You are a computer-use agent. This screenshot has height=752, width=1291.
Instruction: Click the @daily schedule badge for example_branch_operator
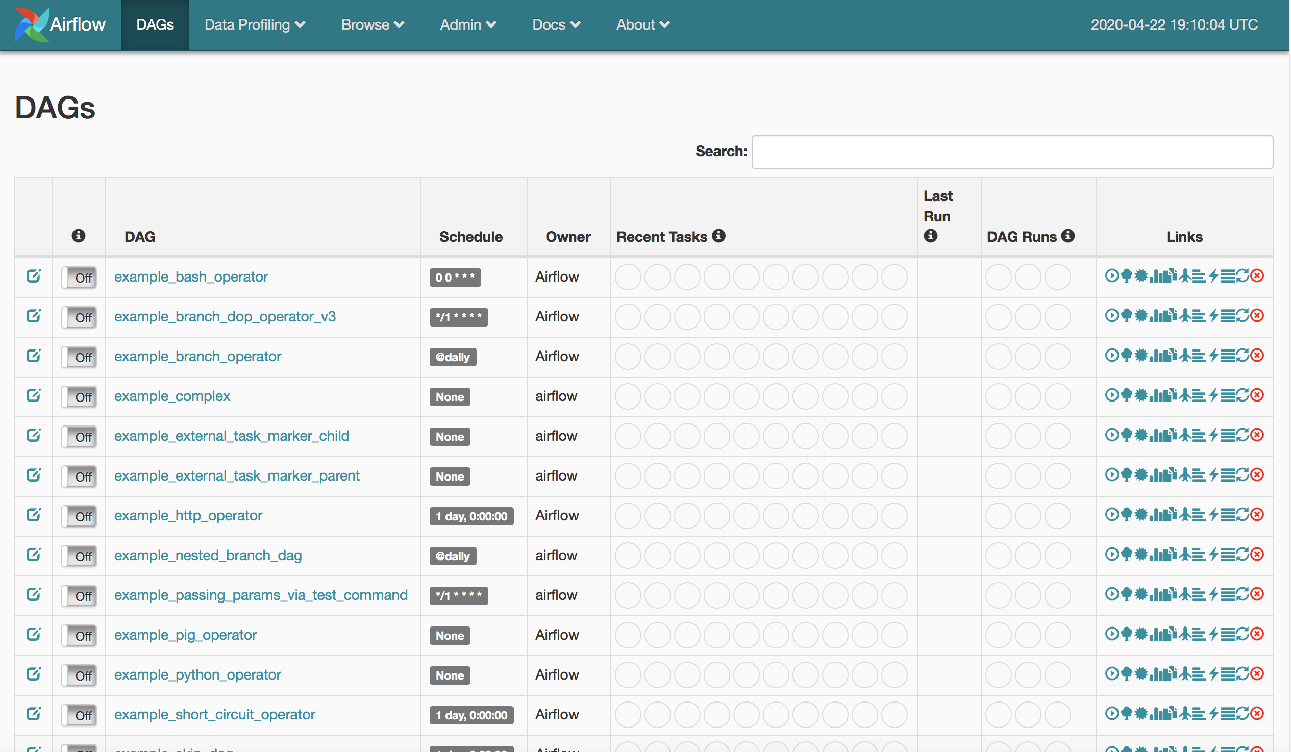click(453, 357)
